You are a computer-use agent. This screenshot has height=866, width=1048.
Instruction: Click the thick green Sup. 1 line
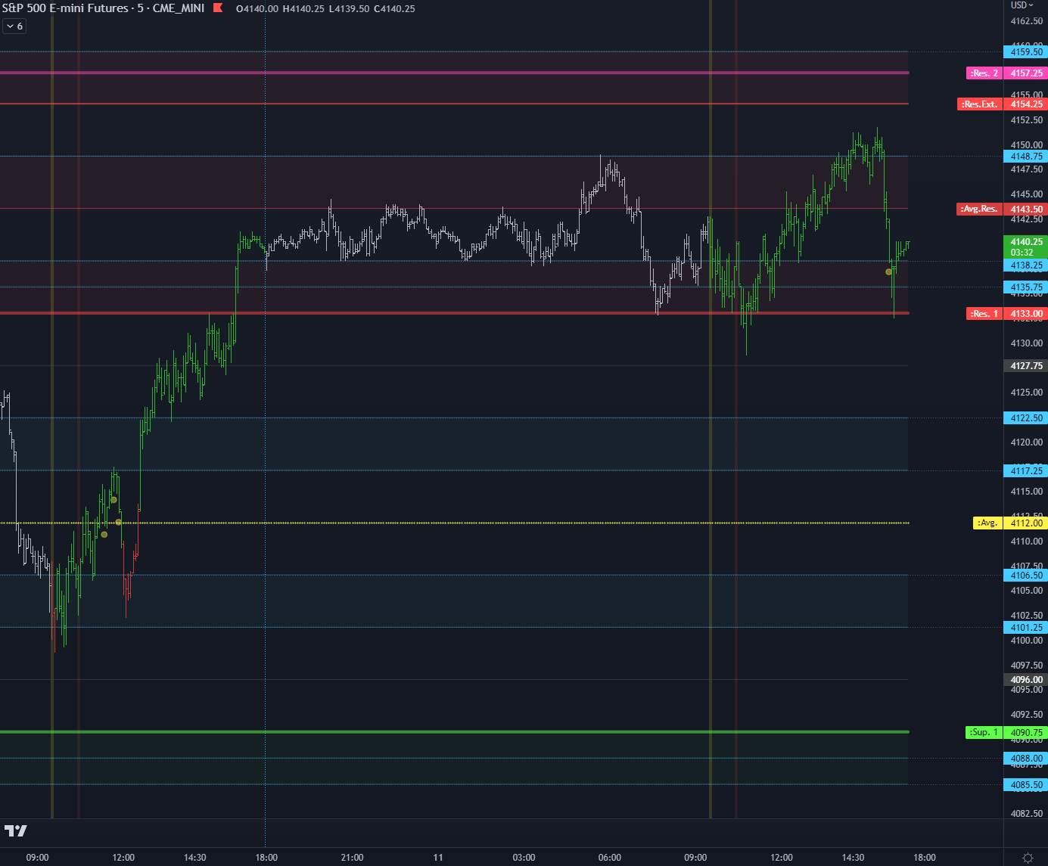click(454, 732)
